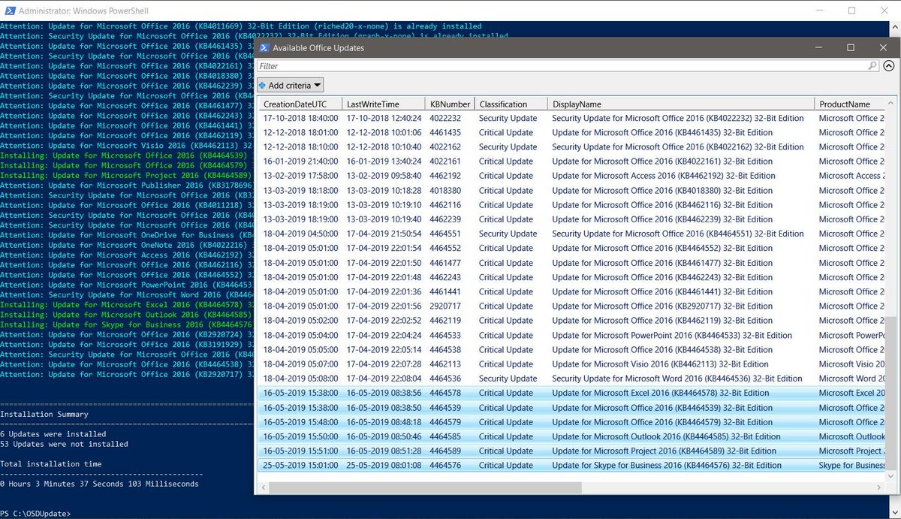Click PowerShell prompt PS C:\OSDUpdate>
Viewport: 901px width, 519px height.
(35, 514)
